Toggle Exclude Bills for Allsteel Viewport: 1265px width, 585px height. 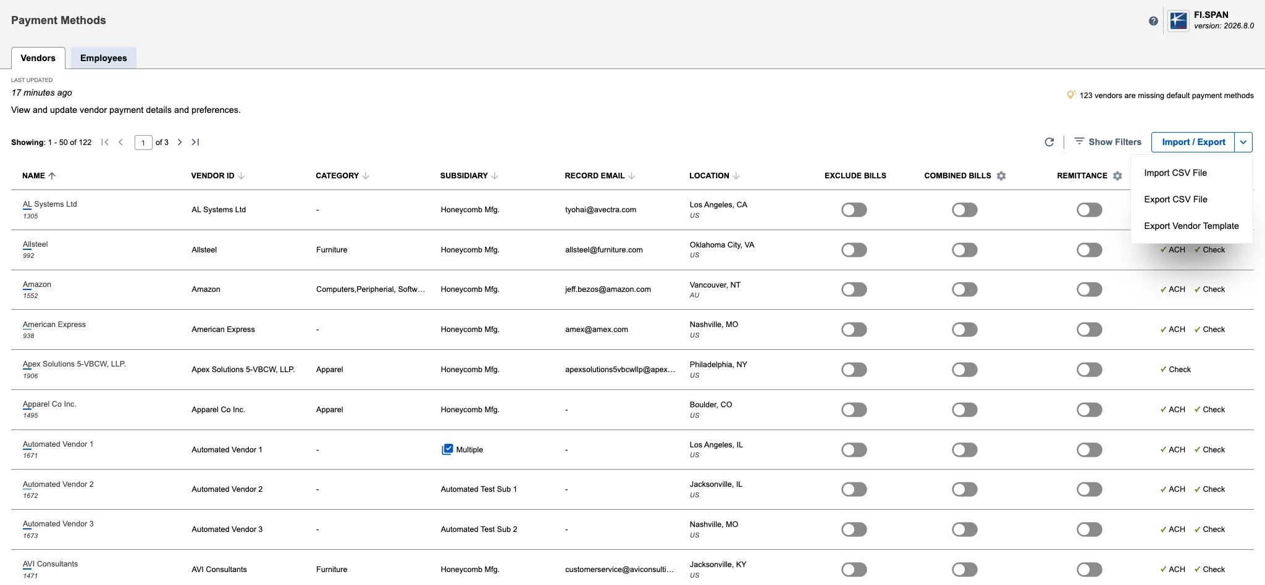854,250
